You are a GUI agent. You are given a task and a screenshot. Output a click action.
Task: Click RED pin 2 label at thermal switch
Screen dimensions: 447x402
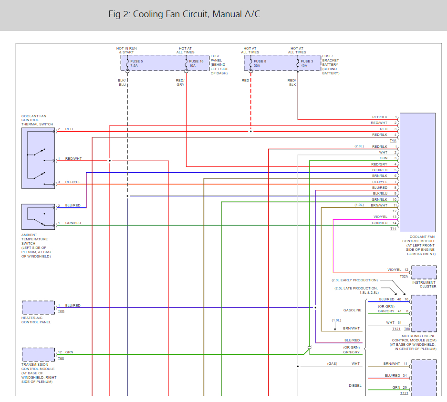tap(65, 129)
